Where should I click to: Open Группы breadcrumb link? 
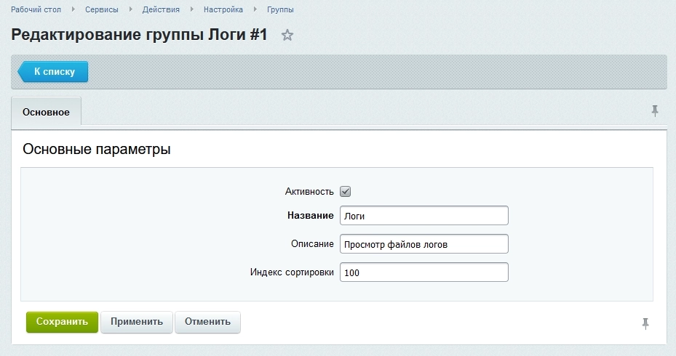coord(280,9)
